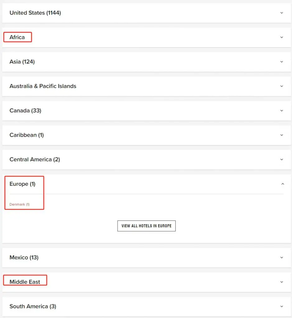292x318 pixels.
Task: Select the Canada (33) heading
Action: 25,111
